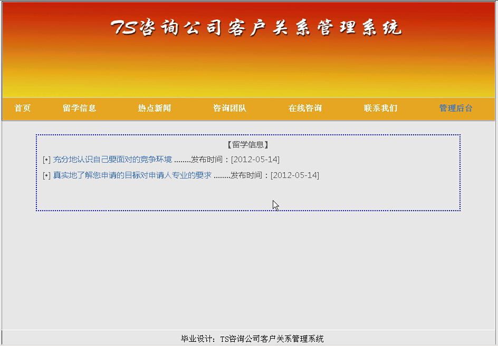Click the bullet marker before 充分地认识 article
This screenshot has height=346, width=498.
point(46,160)
